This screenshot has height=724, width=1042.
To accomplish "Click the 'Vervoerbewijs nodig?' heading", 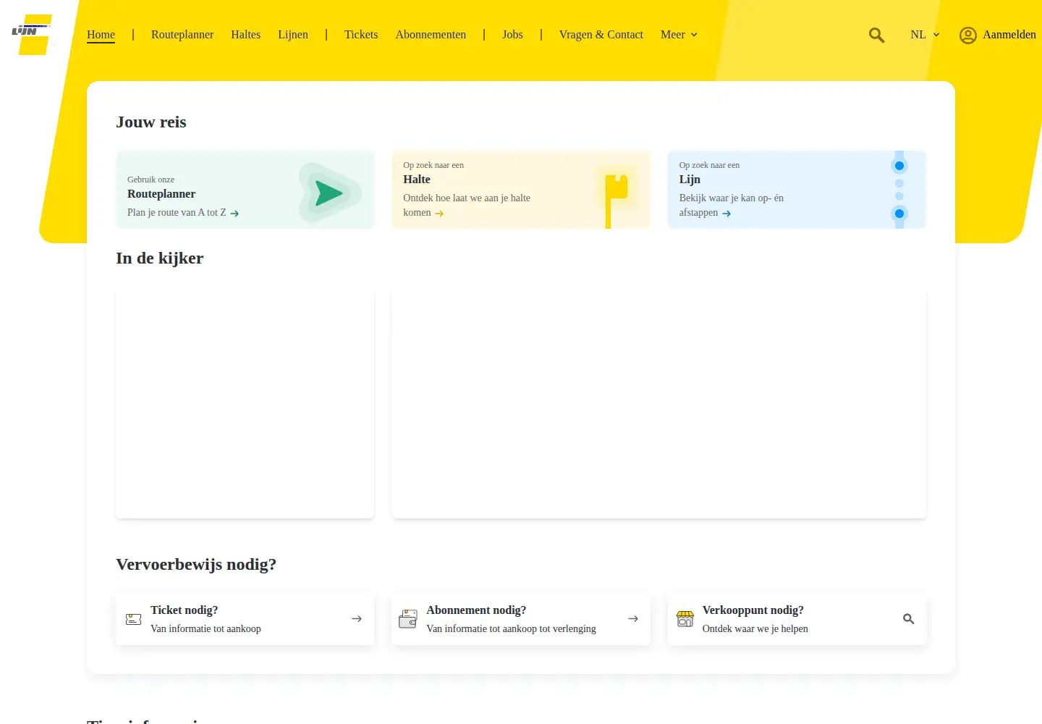I will tap(196, 565).
